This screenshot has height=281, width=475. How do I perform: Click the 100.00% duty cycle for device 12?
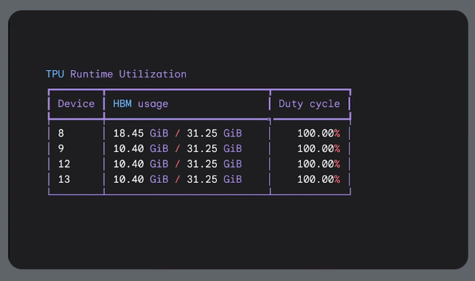[318, 164]
